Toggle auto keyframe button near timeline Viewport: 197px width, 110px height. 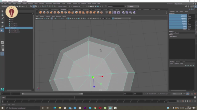click(187, 94)
